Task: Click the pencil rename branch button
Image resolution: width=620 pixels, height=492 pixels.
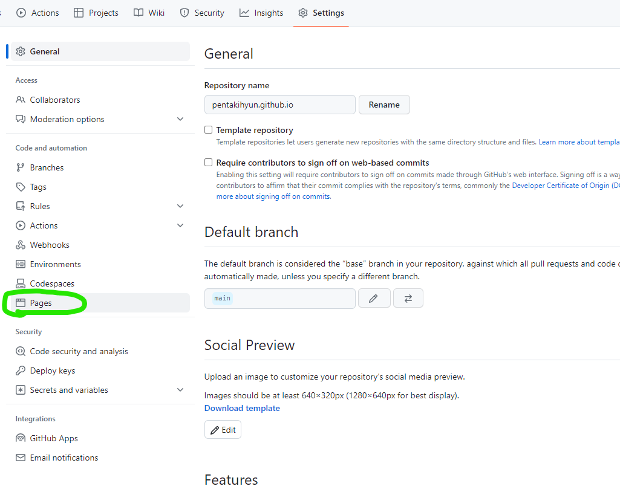Action: [374, 299]
